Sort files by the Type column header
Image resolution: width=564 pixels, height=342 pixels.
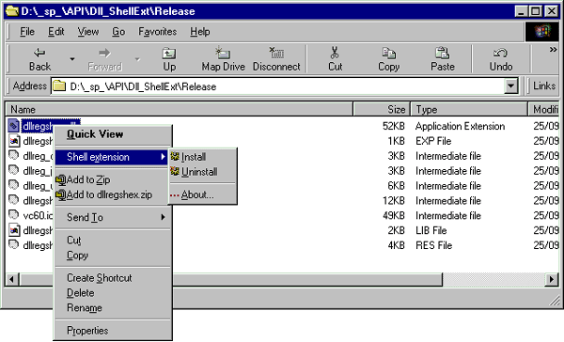469,109
